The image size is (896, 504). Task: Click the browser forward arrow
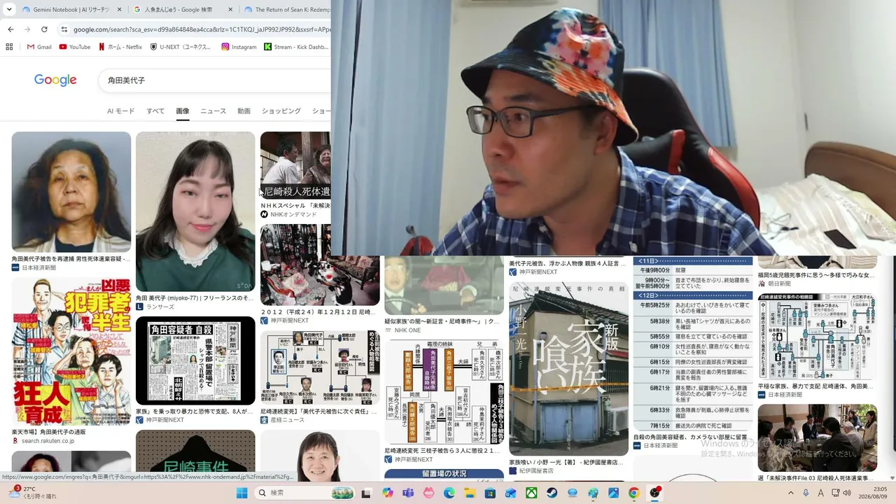coord(27,29)
